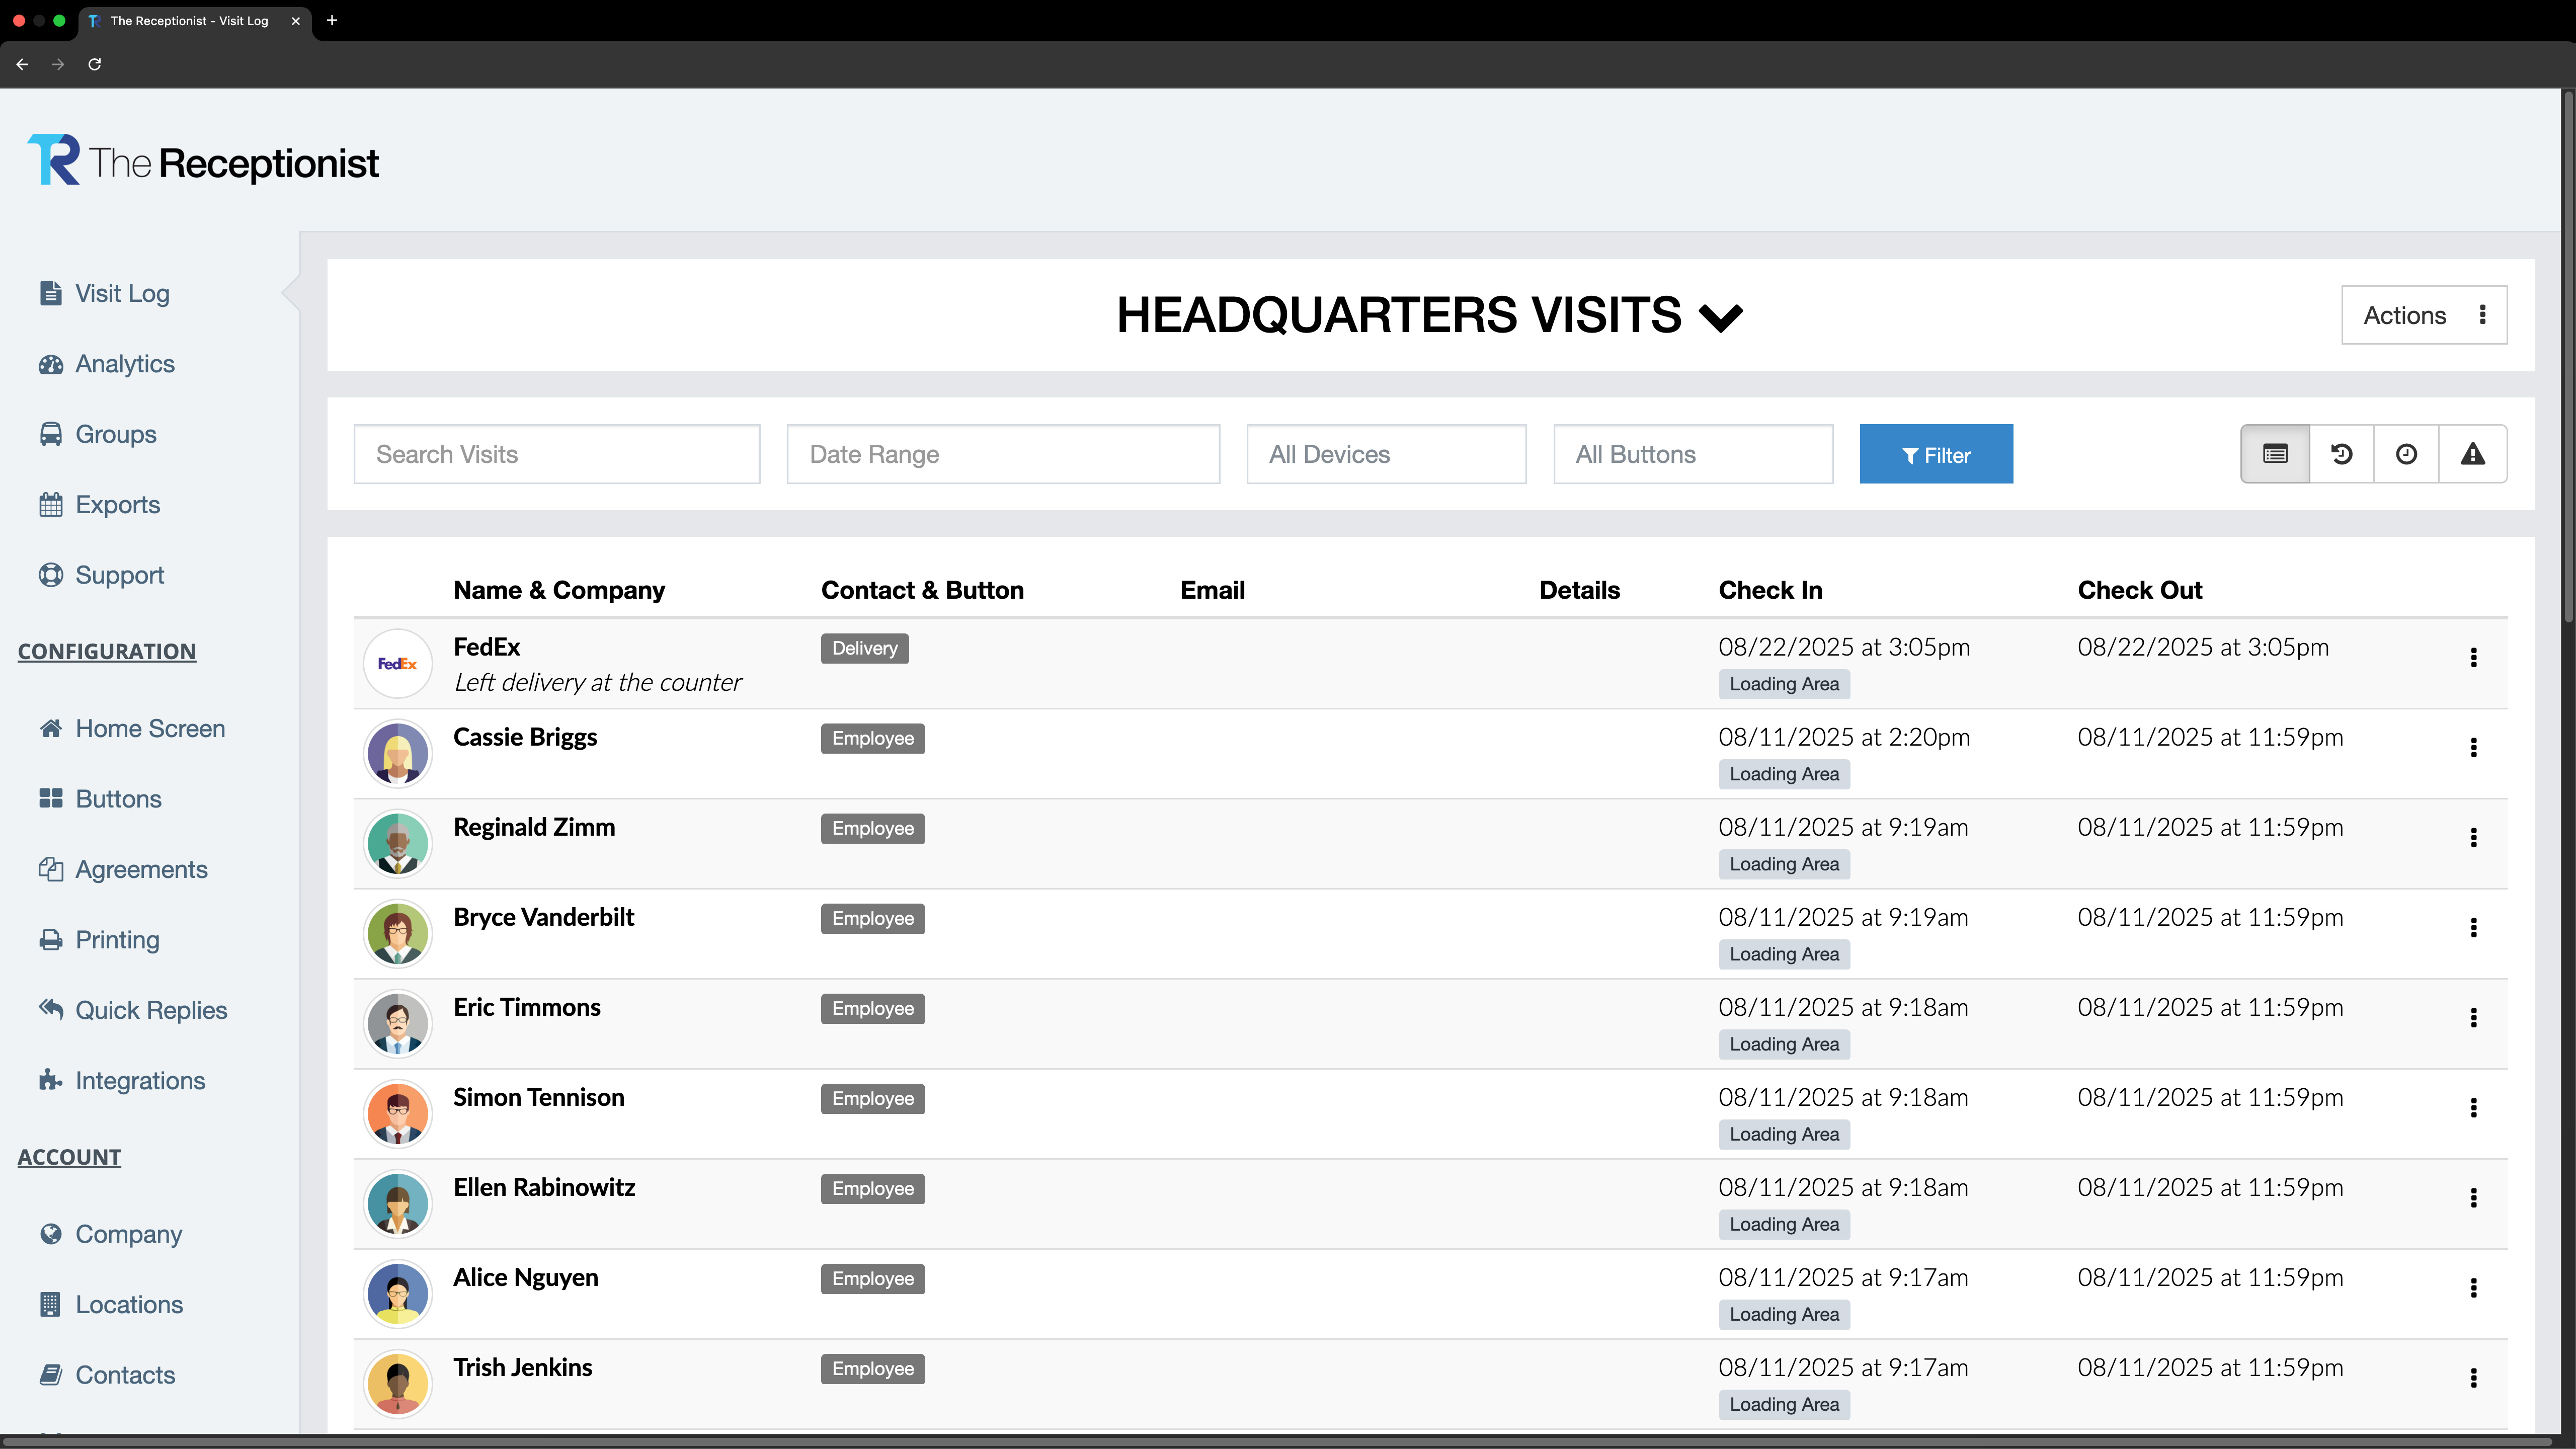
Task: Go to Analytics in the sidebar
Action: coord(125,364)
